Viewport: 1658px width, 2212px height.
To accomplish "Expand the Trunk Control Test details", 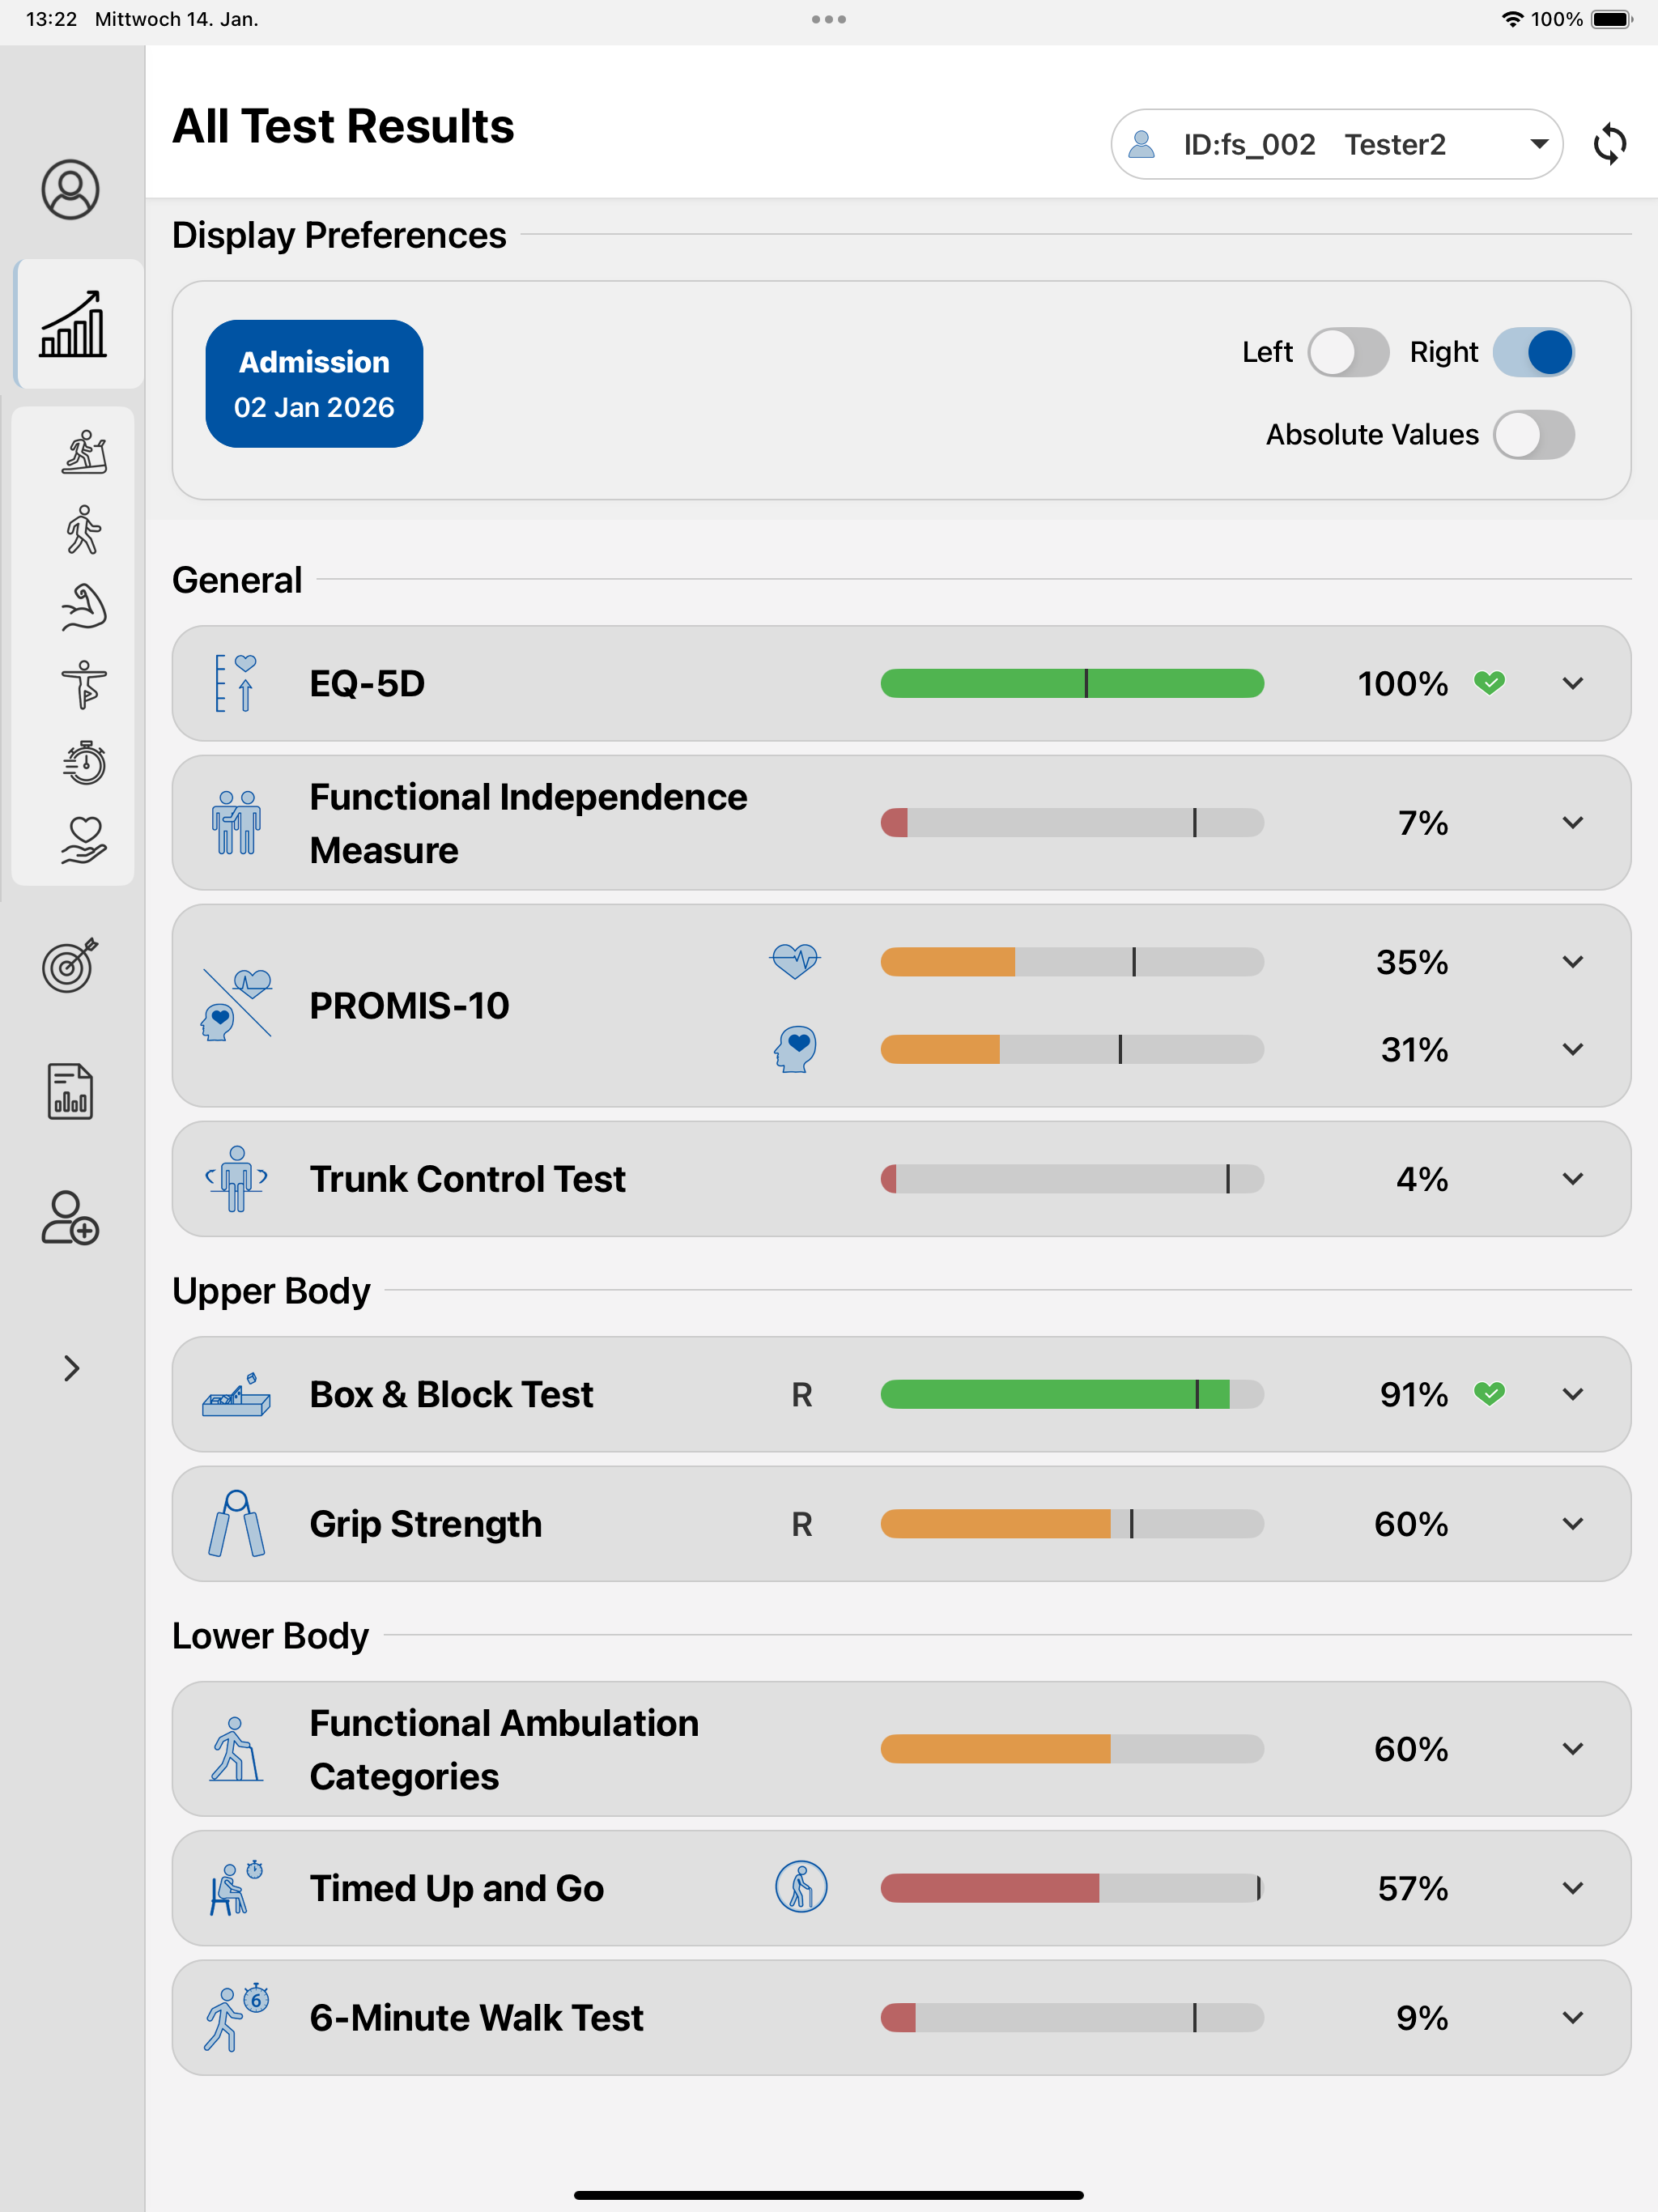I will point(1572,1179).
